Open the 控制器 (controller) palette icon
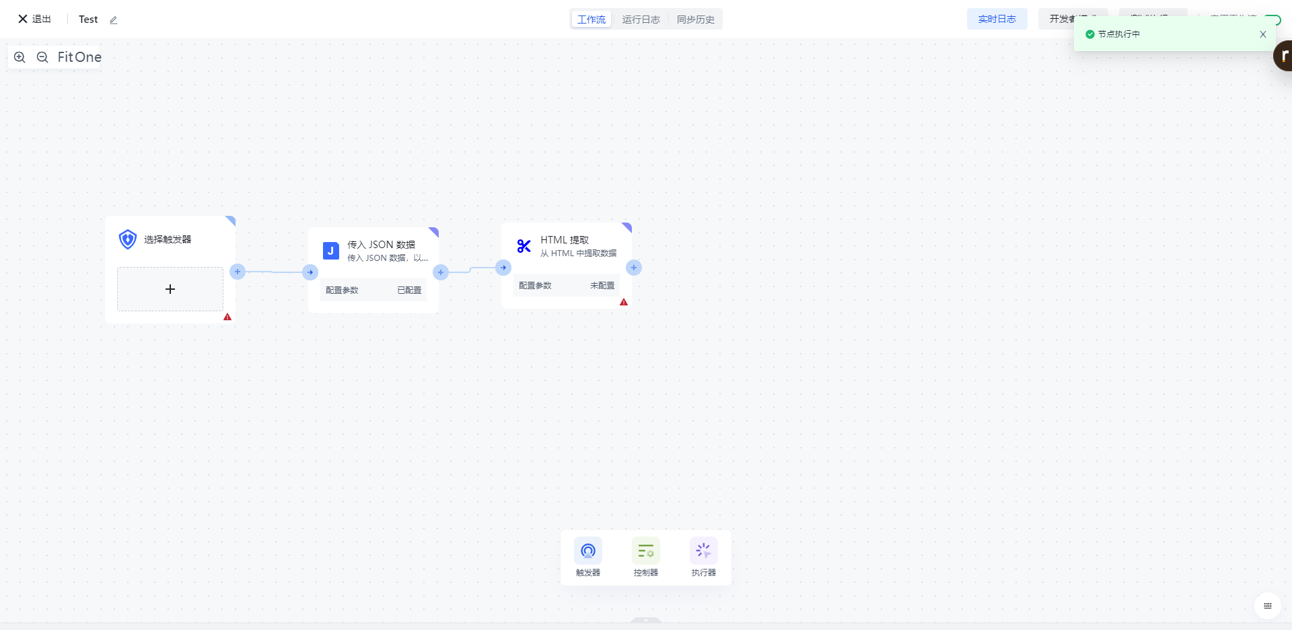 coord(646,551)
